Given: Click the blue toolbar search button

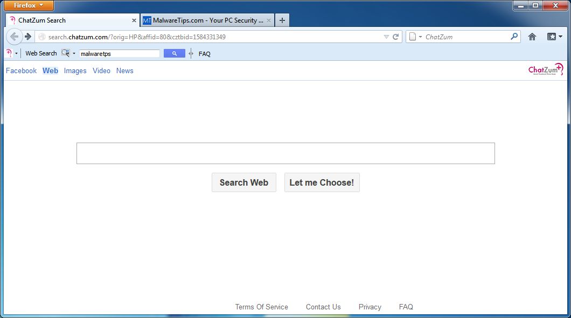Looking at the screenshot, I should 175,53.
